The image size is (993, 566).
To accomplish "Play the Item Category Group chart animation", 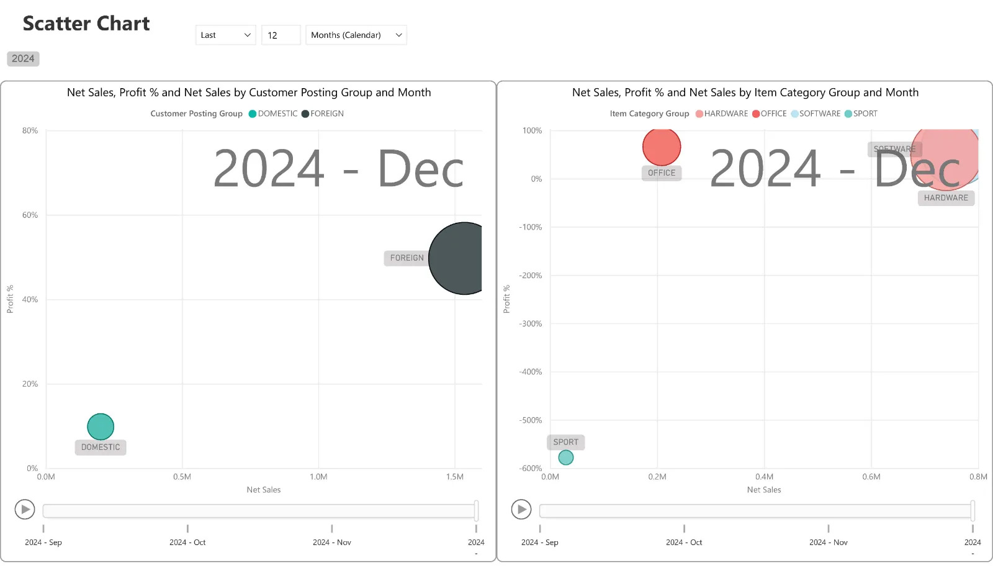I will [x=521, y=510].
